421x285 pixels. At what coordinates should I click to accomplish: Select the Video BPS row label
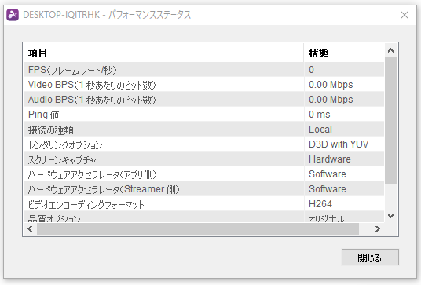pyautogui.click(x=92, y=85)
